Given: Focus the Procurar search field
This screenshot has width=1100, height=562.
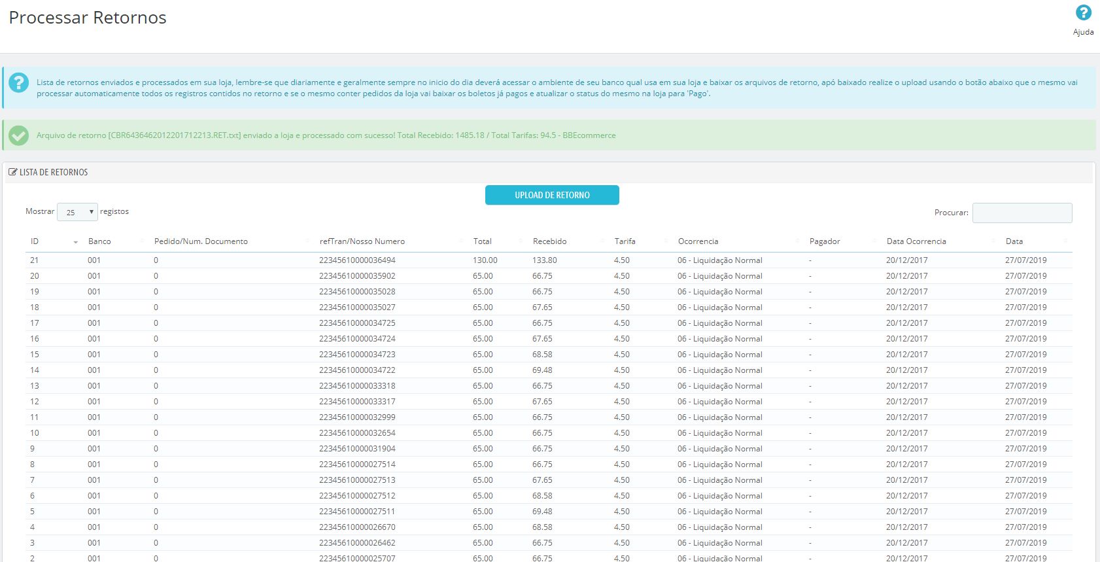Looking at the screenshot, I should click(x=1022, y=213).
